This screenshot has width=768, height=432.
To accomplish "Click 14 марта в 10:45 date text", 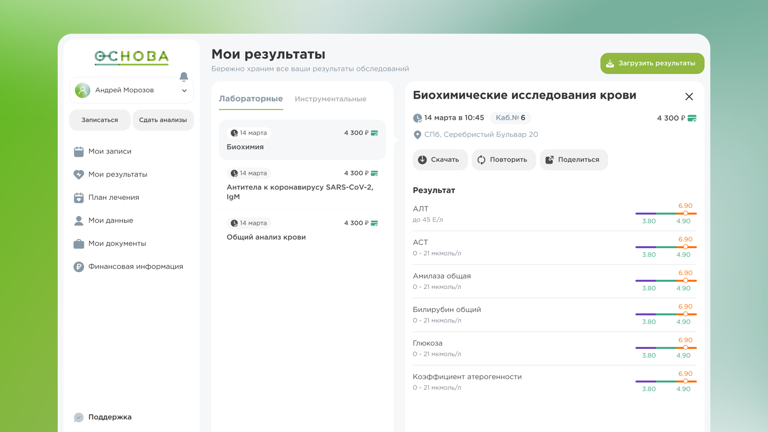I will (x=454, y=118).
